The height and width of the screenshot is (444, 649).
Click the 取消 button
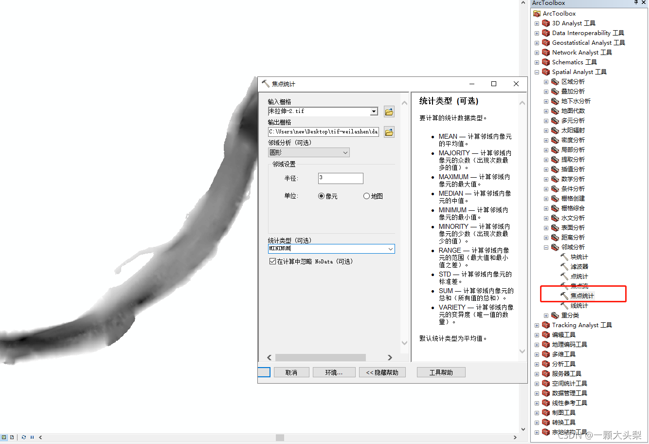point(291,372)
